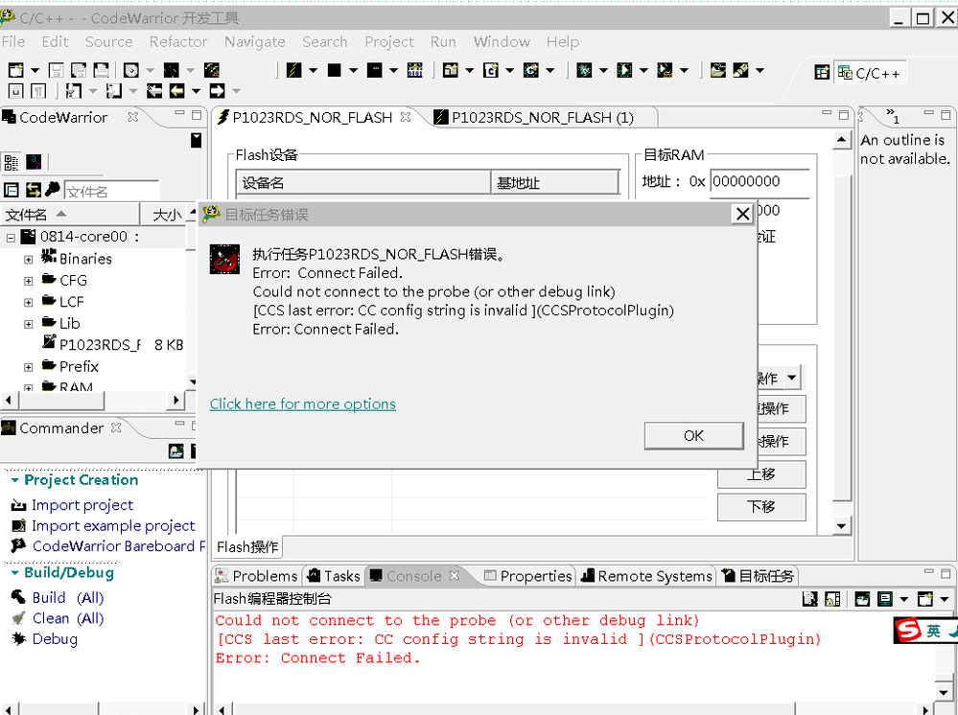Switch to the Properties tab
This screenshot has width=958, height=715.
(528, 576)
